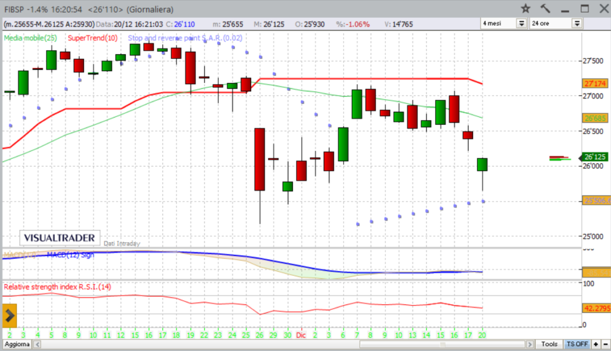Click the closing price C: 26'110
The width and height of the screenshot is (611, 351).
coord(180,24)
